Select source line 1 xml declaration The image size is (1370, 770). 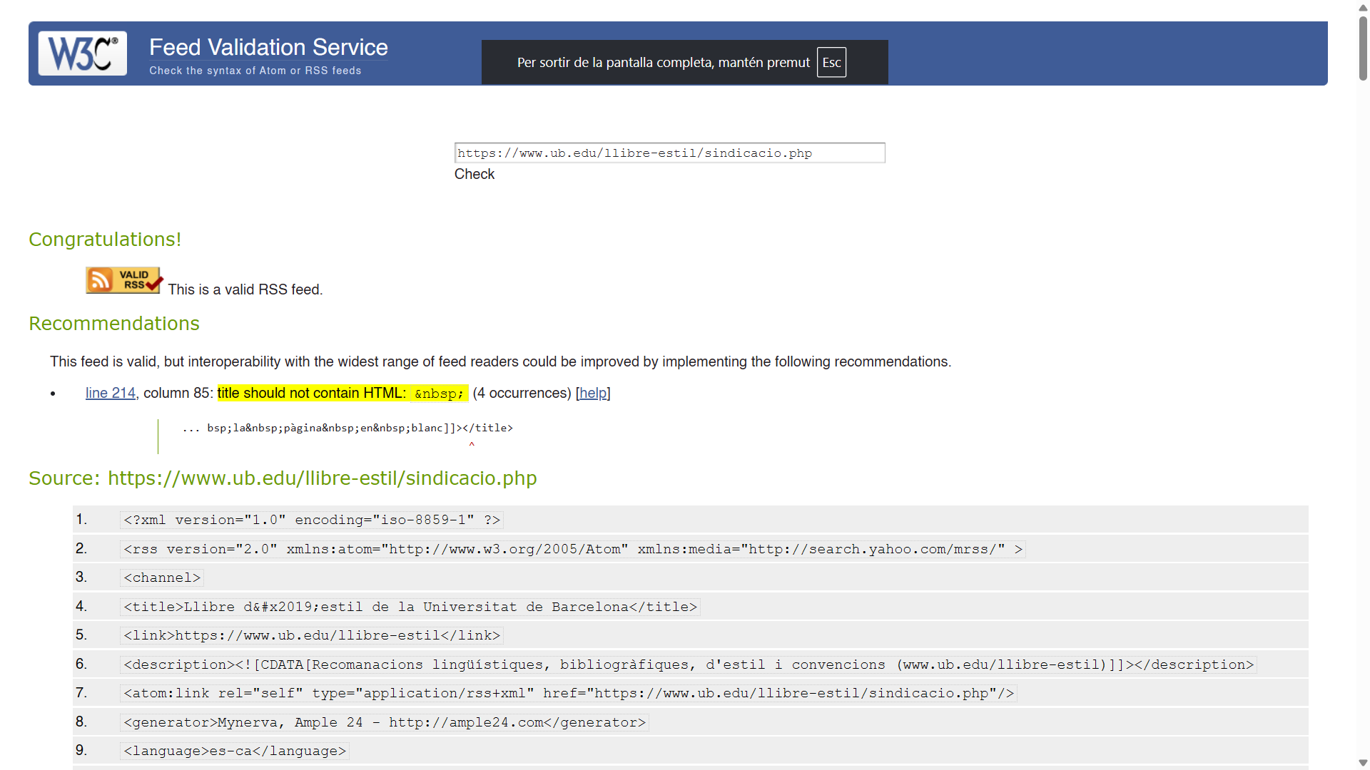coord(312,520)
